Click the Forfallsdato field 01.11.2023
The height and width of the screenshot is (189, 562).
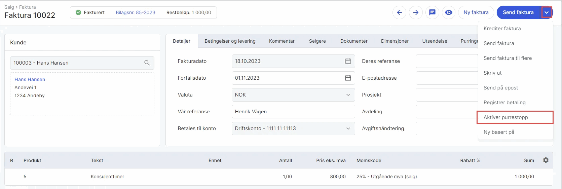click(293, 78)
